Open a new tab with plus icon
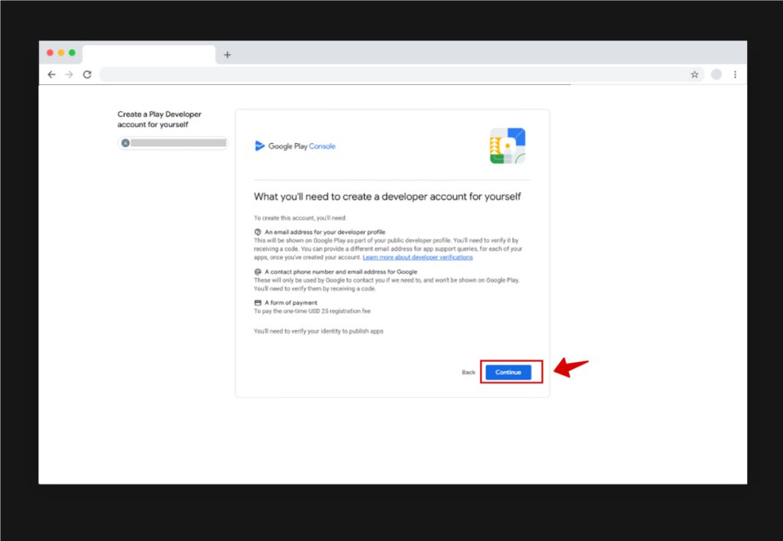The height and width of the screenshot is (541, 783). point(227,54)
